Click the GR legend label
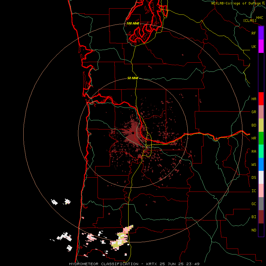 pos(254,112)
